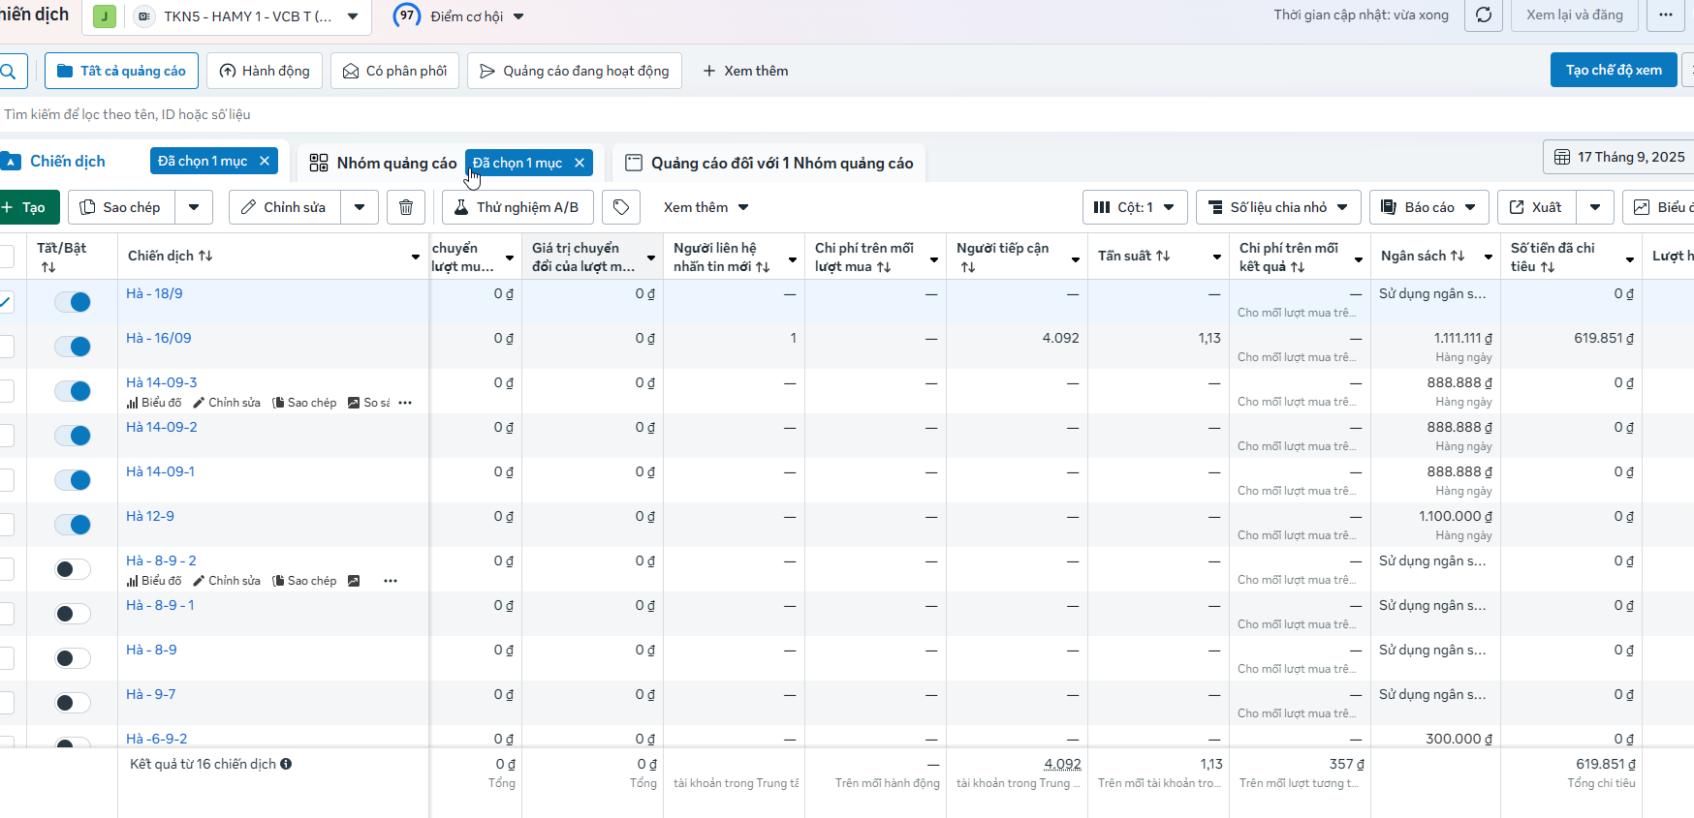
Task: Turn on campaign Hà - 9-7
Action: [x=73, y=703]
